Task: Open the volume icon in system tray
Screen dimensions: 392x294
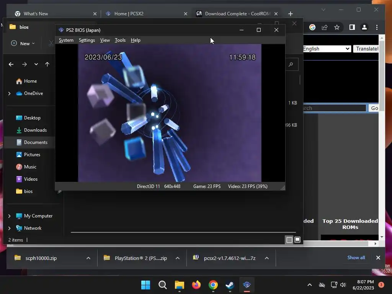Action: [343, 285]
